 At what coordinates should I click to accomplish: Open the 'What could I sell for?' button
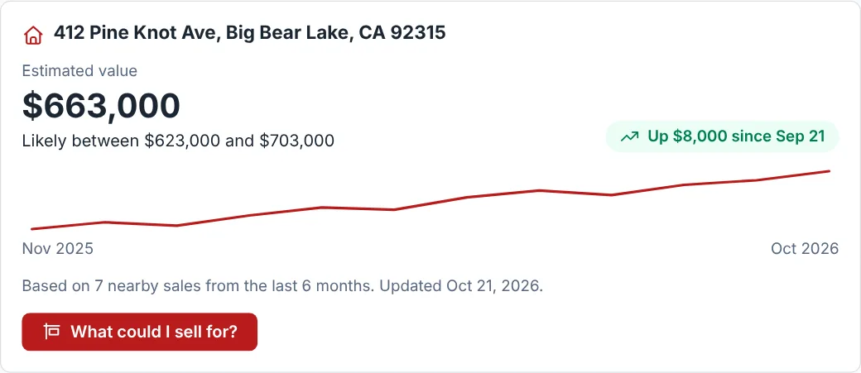click(x=139, y=332)
